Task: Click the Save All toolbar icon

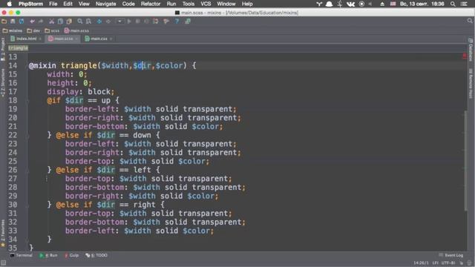Action: tap(13, 22)
